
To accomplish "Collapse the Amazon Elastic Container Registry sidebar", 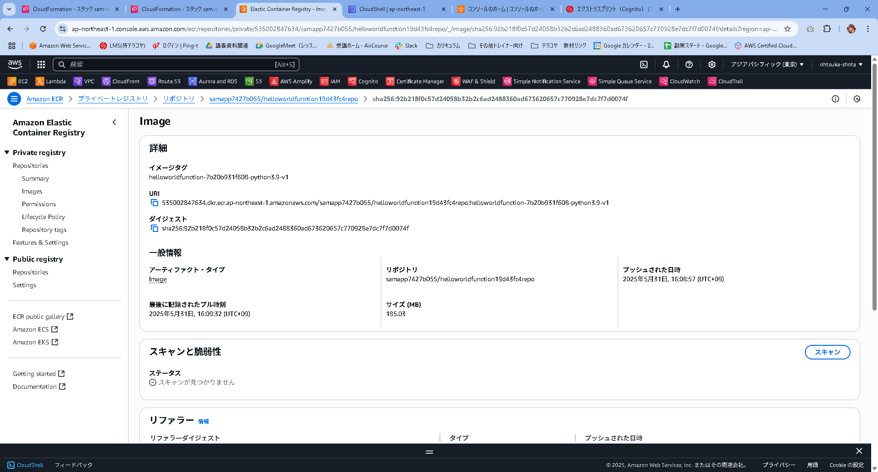I will pyautogui.click(x=114, y=122).
